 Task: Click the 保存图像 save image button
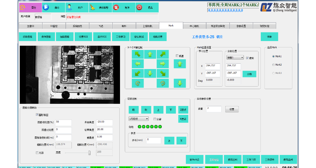(46, 37)
